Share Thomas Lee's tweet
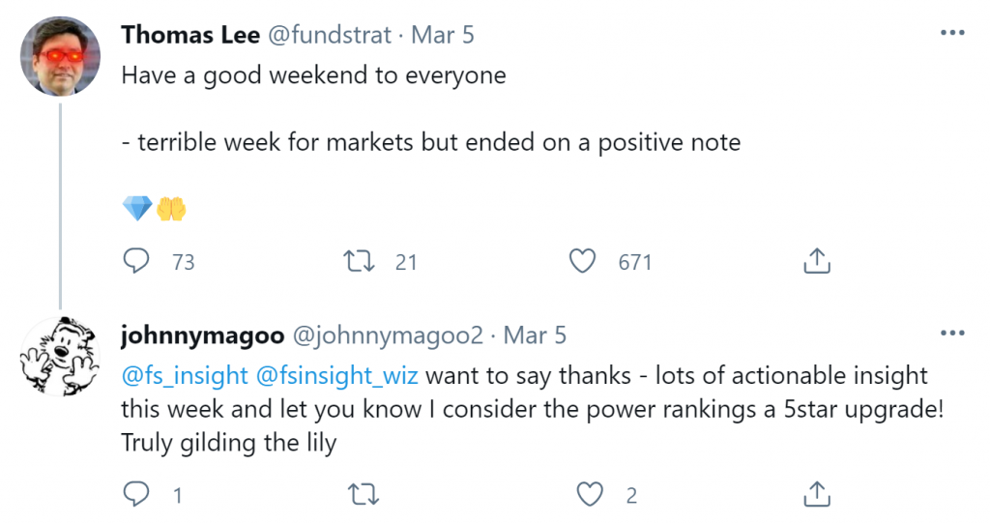Viewport: 990px width, 524px height. pos(815,261)
